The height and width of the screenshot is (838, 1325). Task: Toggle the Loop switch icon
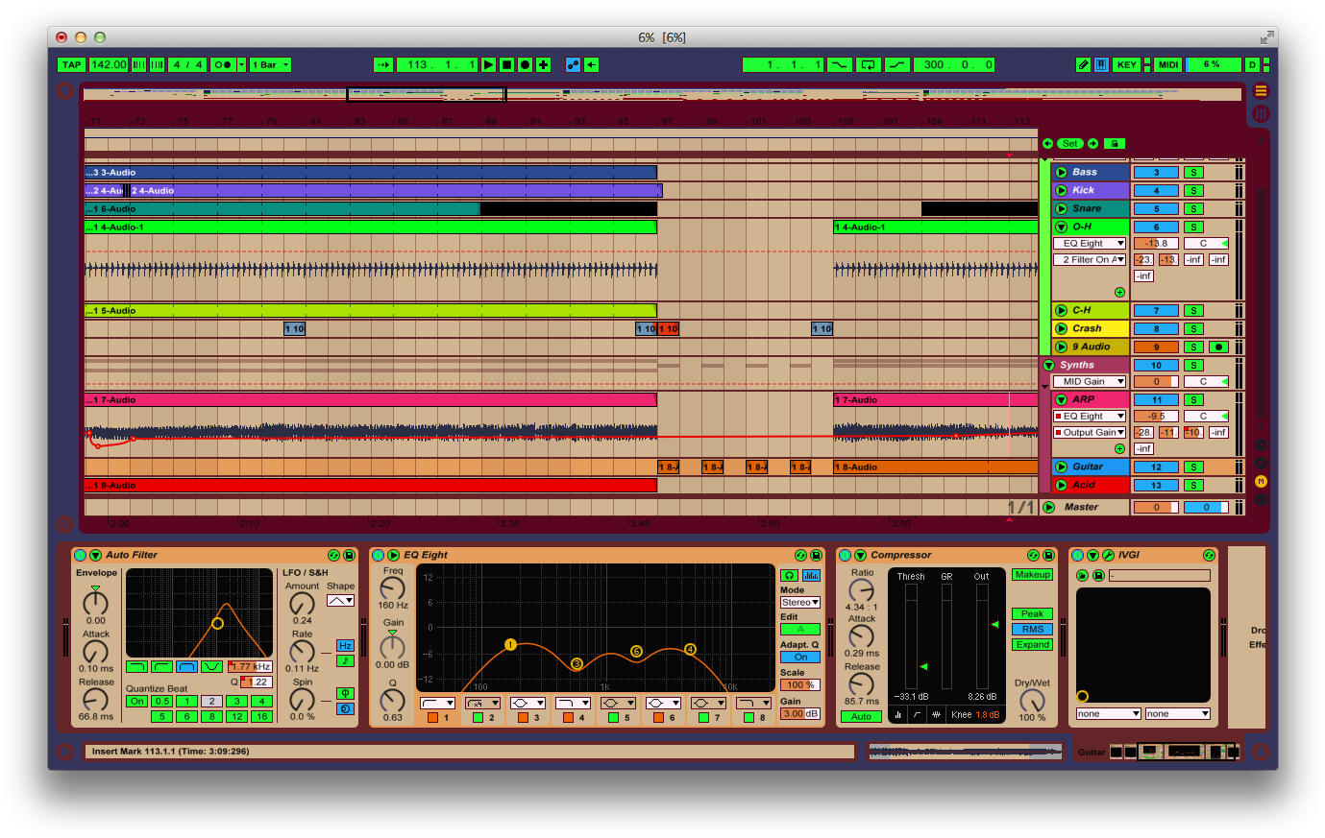point(868,65)
